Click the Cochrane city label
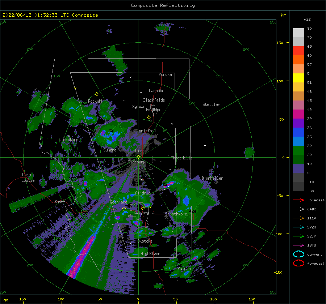326x304 pixels. (x=118, y=202)
